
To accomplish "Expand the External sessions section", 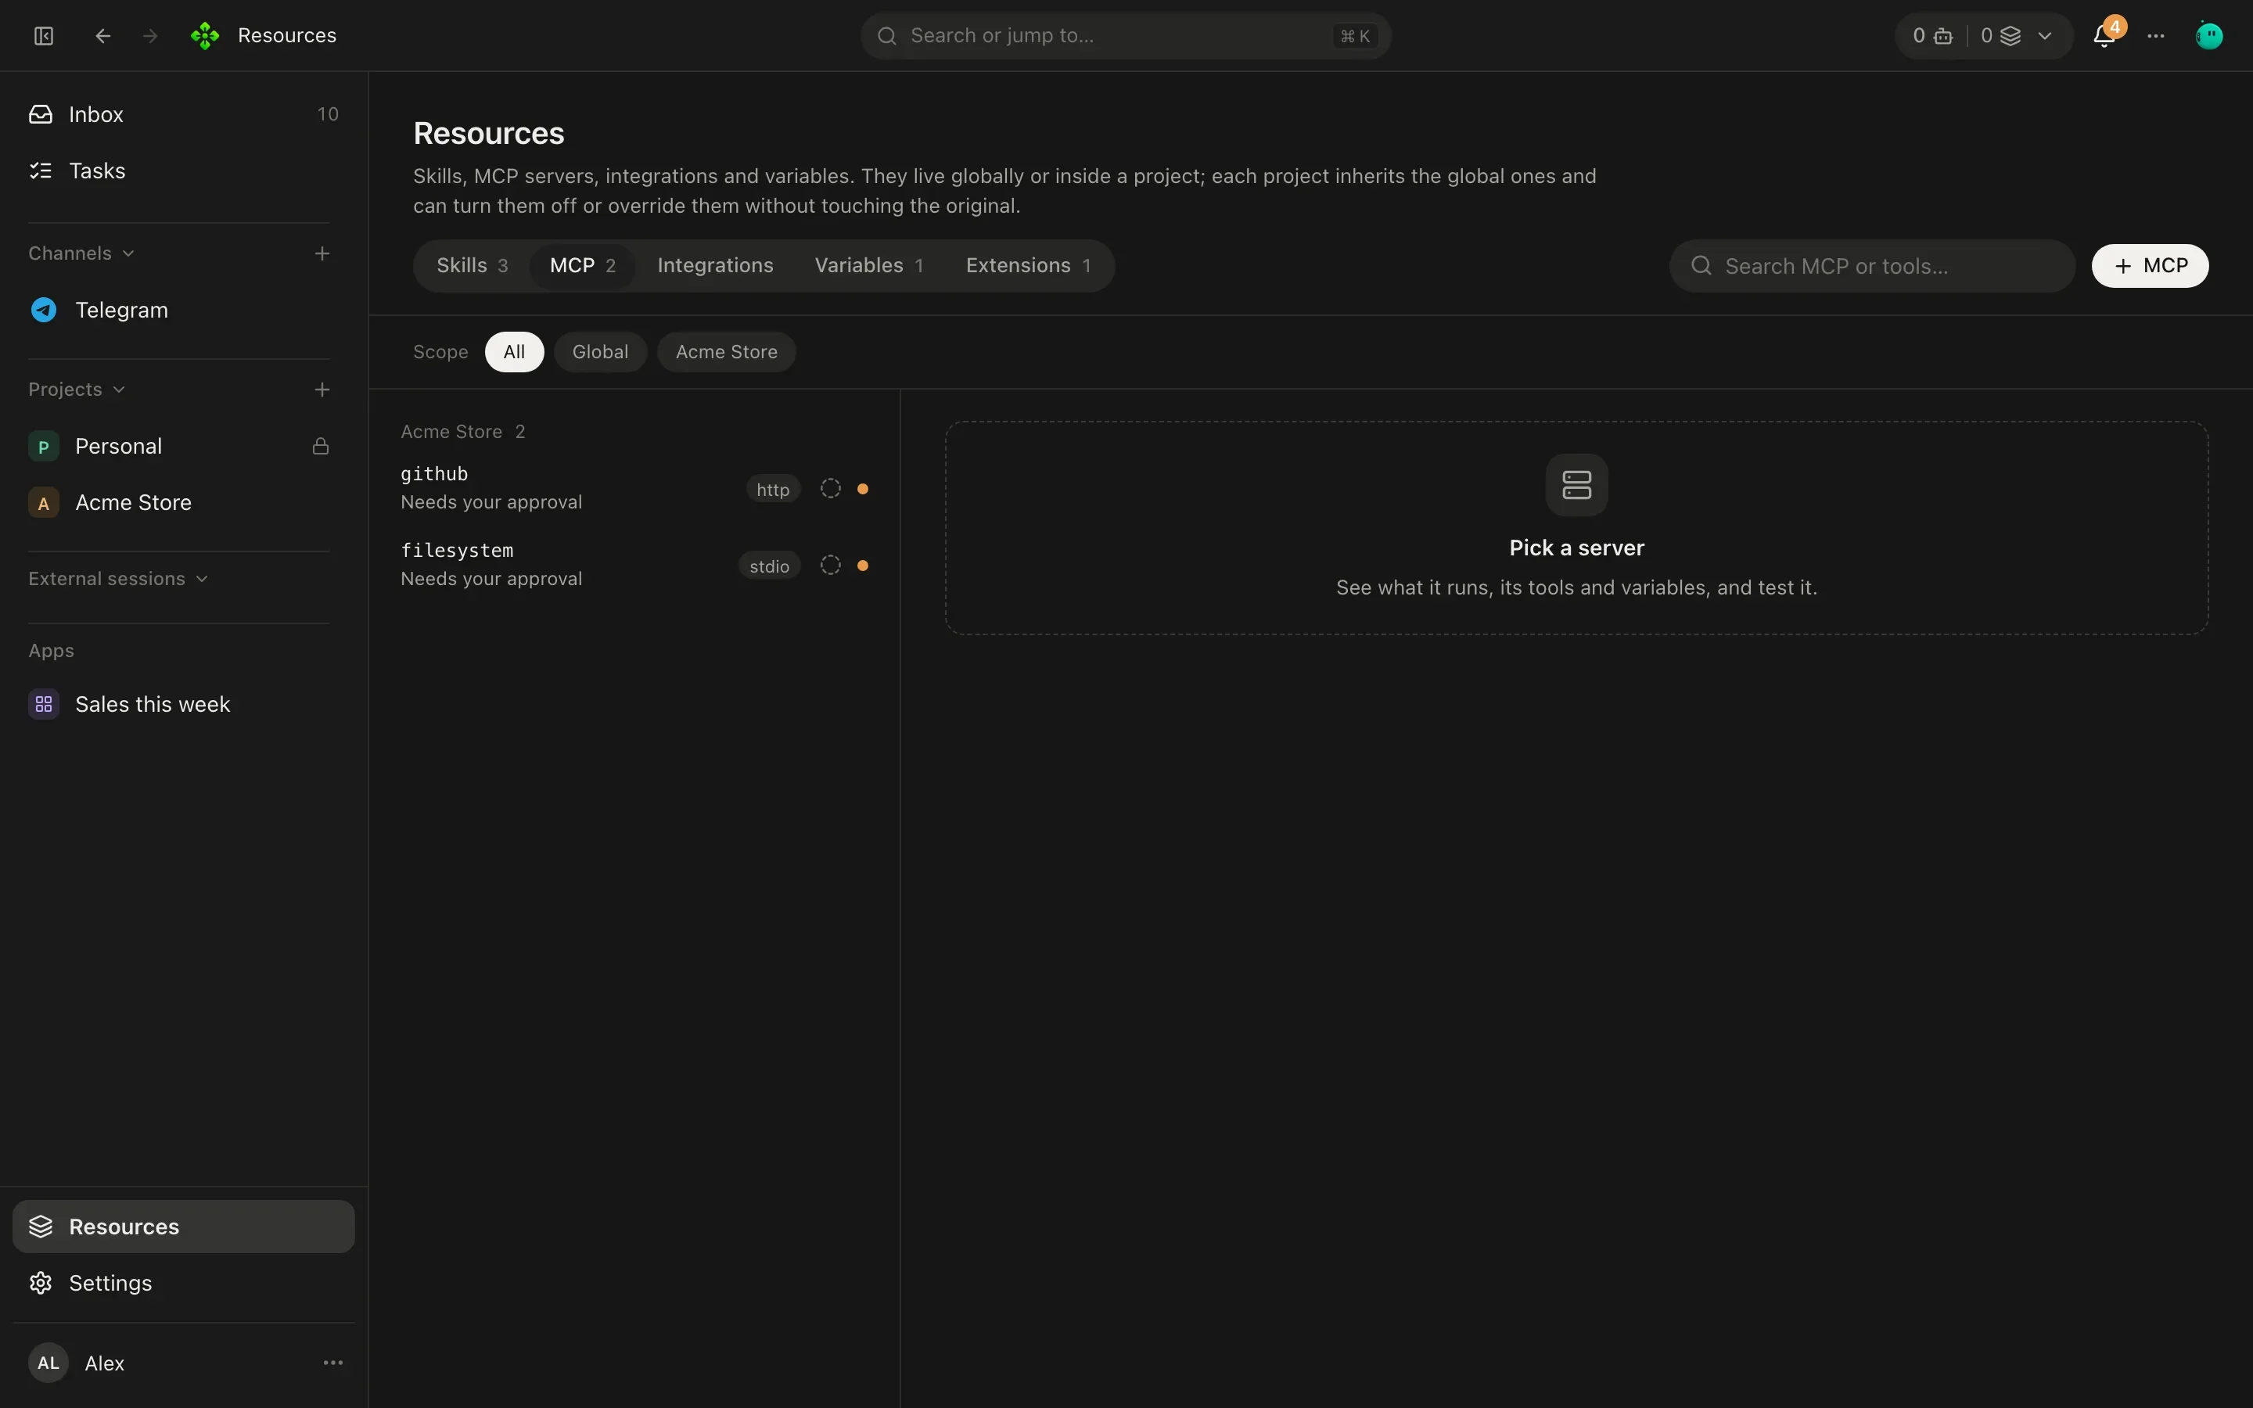I will 118,578.
